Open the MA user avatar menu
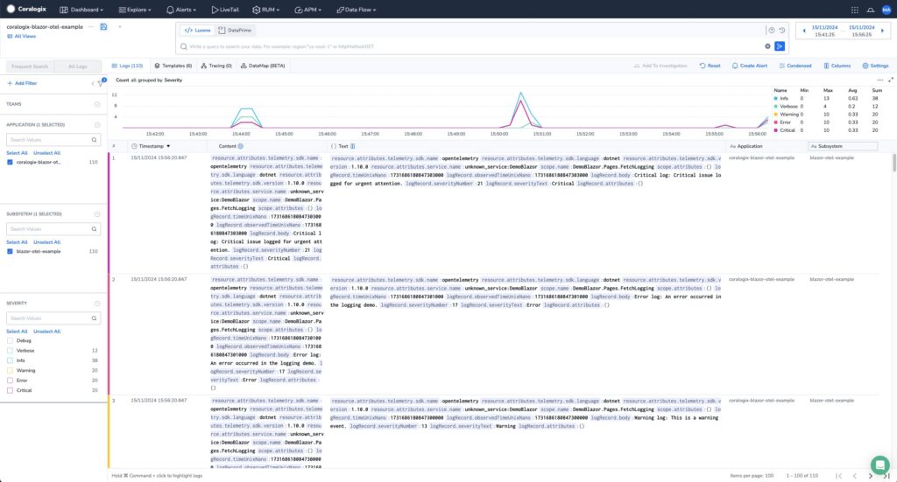 [886, 10]
